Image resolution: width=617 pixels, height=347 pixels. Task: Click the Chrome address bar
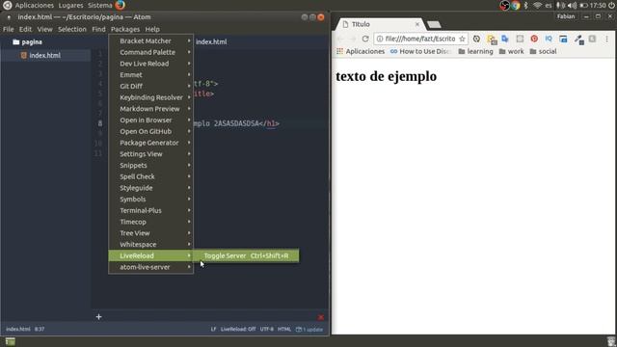pos(420,39)
